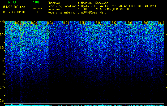
Task: Click the Observer label
Action: point(54,3)
